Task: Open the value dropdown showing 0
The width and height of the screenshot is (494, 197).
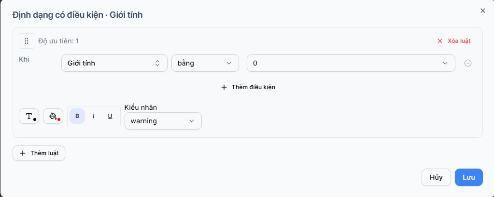Action: [x=351, y=63]
